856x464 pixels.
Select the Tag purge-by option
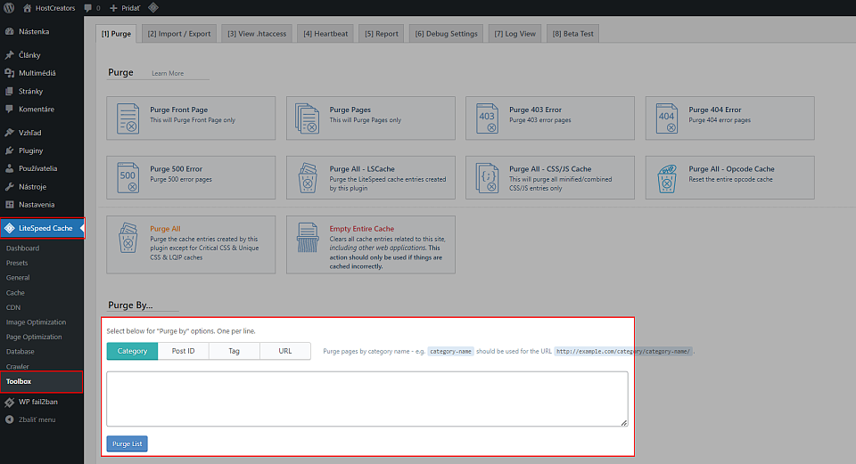(235, 351)
